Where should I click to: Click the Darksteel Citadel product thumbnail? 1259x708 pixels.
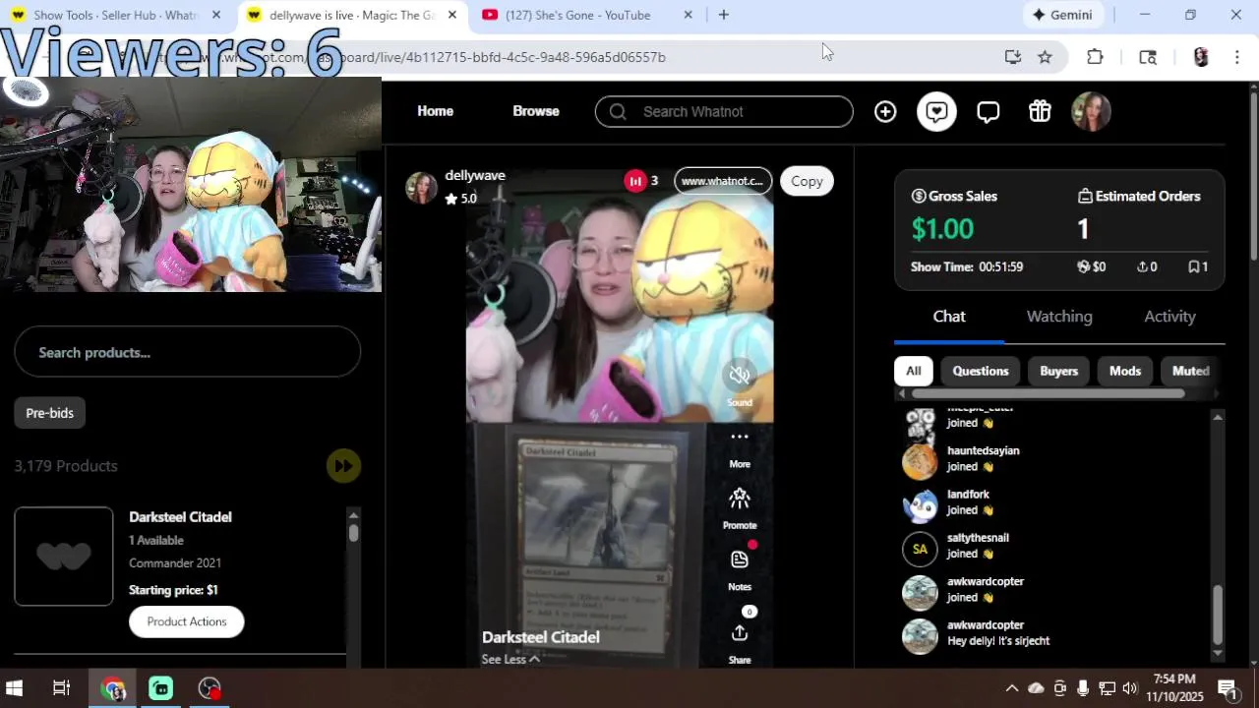[x=64, y=557]
